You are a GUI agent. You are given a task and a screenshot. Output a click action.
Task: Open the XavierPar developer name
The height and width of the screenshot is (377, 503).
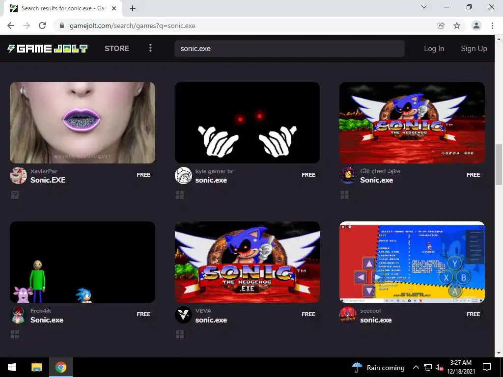(44, 171)
